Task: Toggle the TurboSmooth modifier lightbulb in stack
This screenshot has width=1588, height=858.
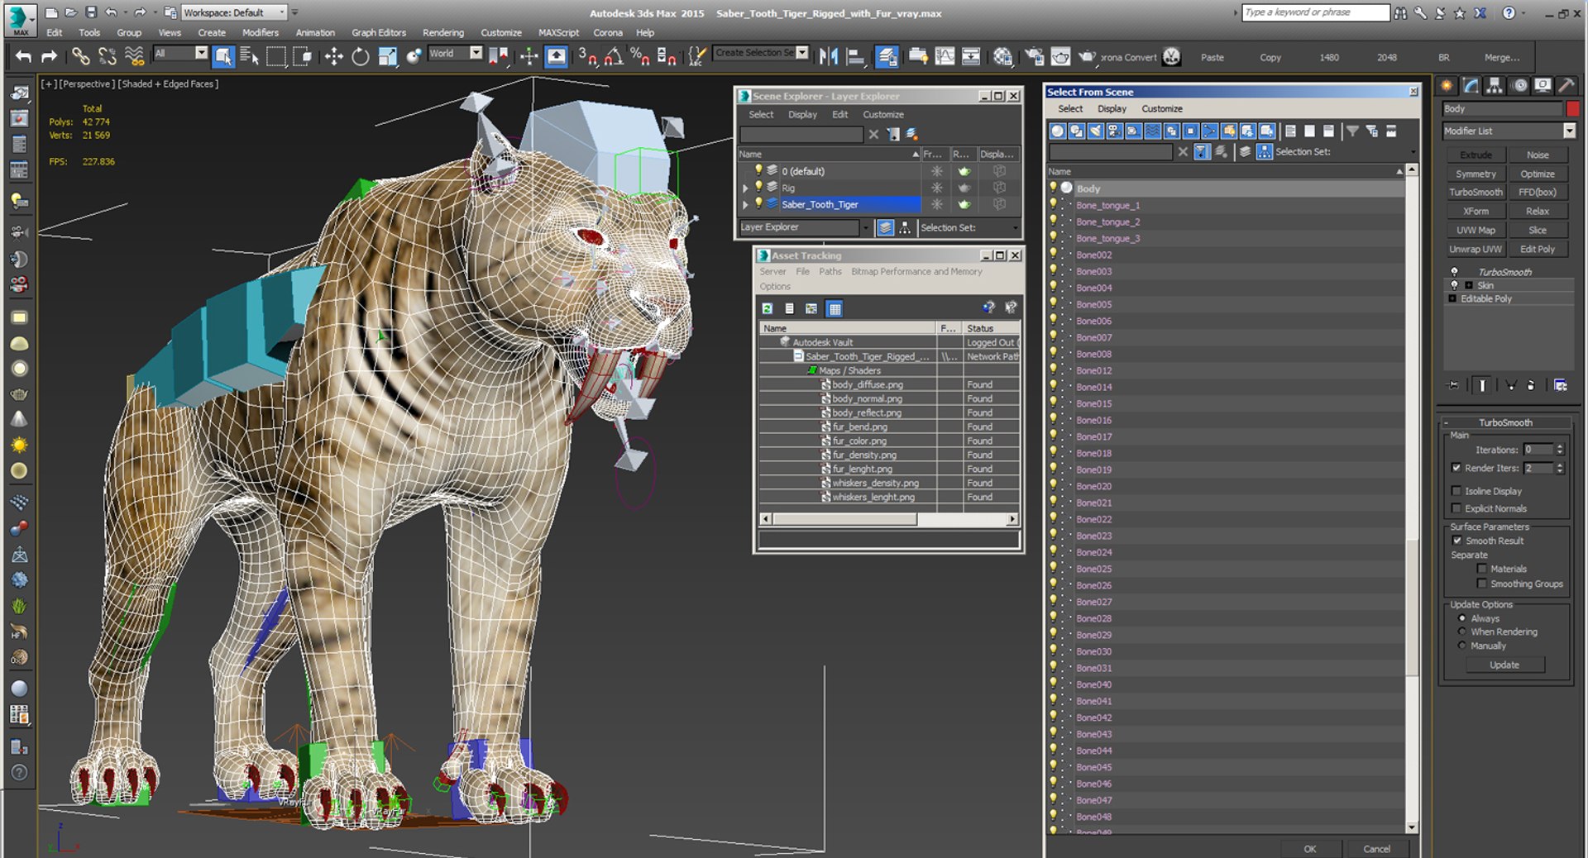Action: click(x=1454, y=272)
